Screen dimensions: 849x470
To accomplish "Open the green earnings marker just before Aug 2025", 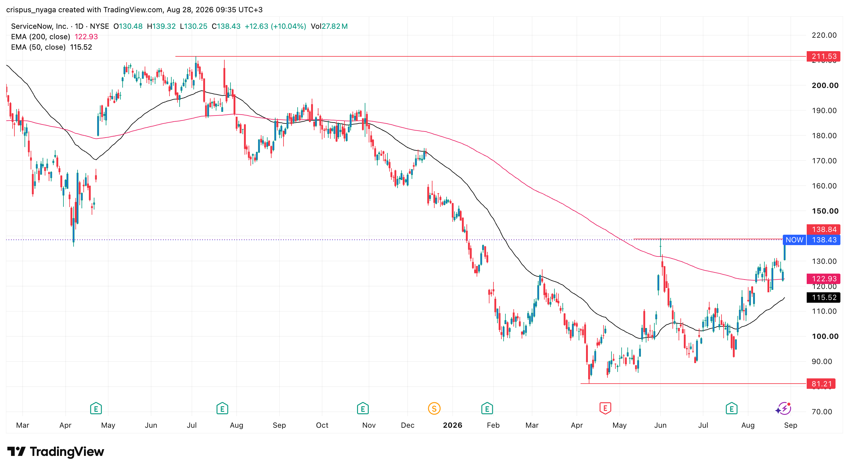I will [222, 408].
